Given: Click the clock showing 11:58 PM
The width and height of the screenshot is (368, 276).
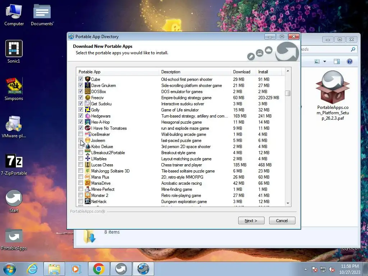Looking at the screenshot, I should click(x=349, y=266).
